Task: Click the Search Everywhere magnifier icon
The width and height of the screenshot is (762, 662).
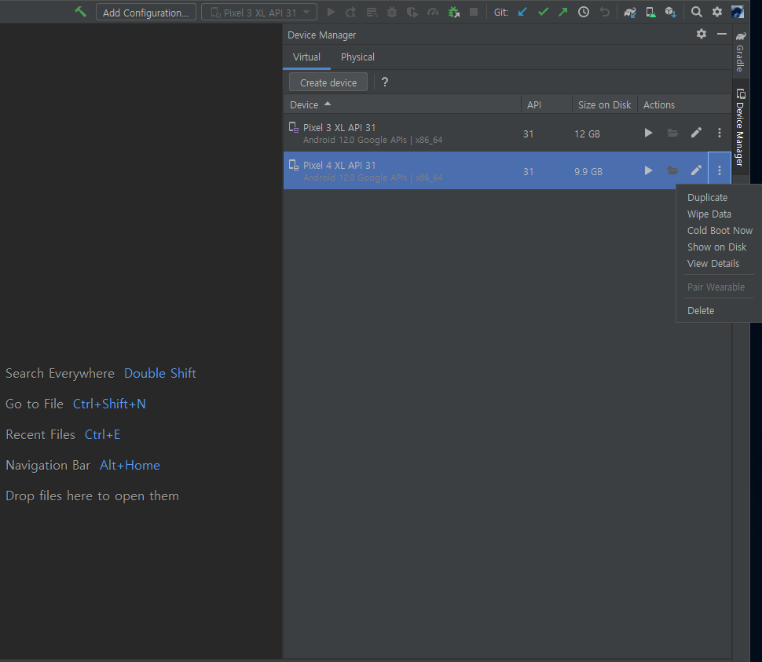Action: (x=696, y=12)
